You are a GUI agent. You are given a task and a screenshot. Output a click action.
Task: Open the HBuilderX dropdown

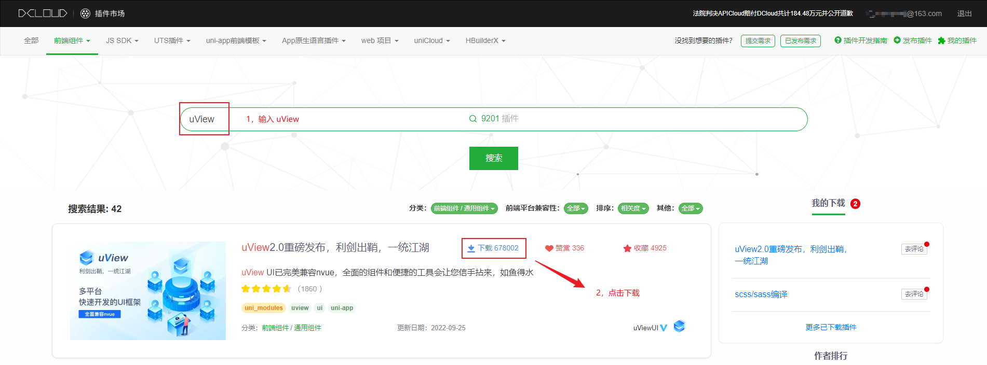(485, 40)
